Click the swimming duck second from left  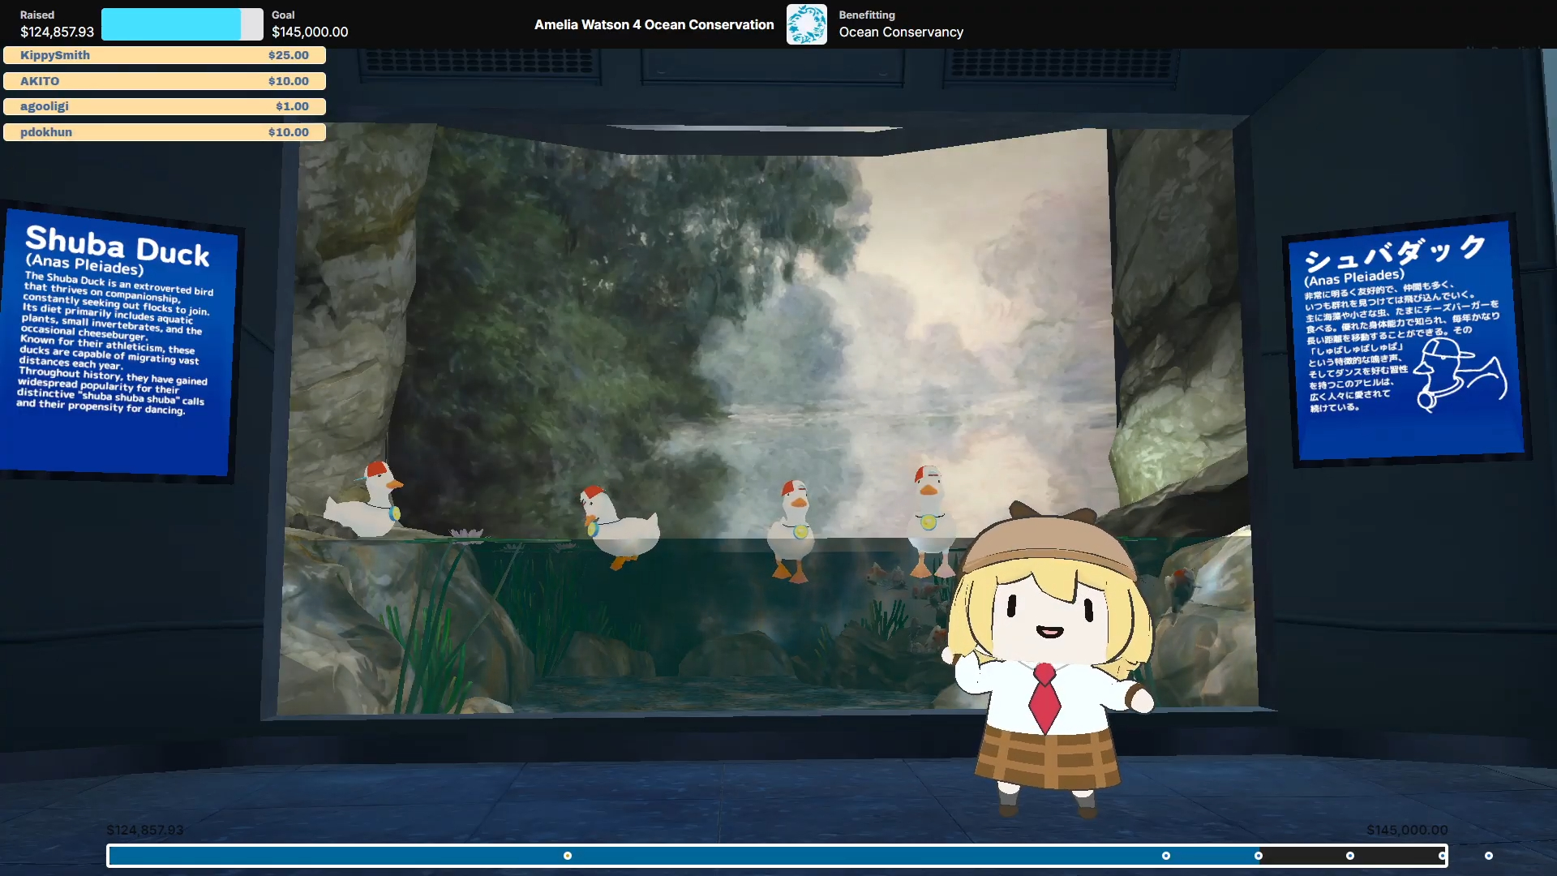(x=620, y=526)
